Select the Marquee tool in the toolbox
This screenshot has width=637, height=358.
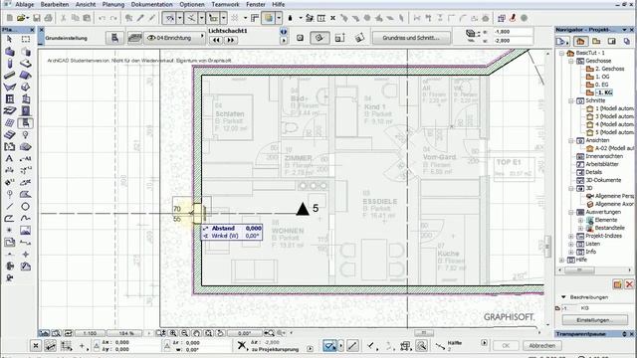26,39
